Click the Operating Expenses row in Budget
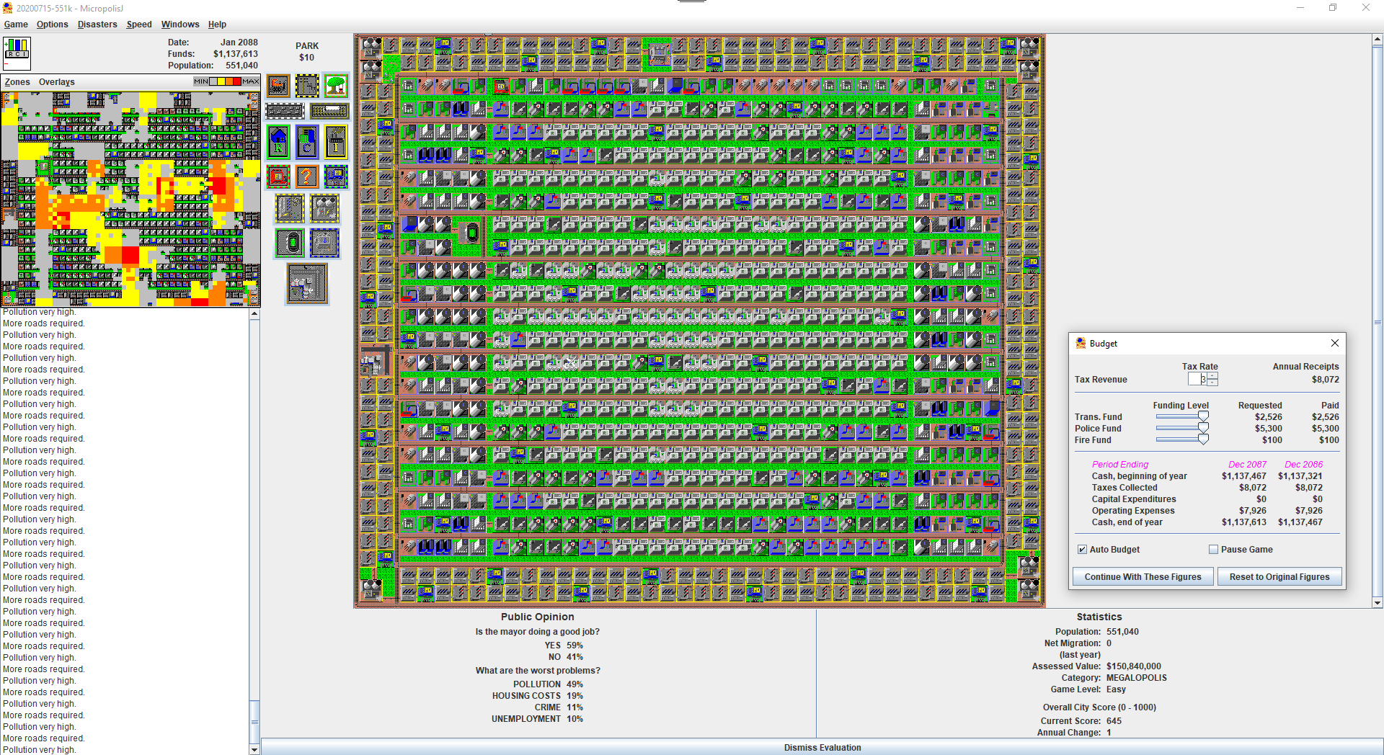Image resolution: width=1384 pixels, height=755 pixels. [1207, 511]
